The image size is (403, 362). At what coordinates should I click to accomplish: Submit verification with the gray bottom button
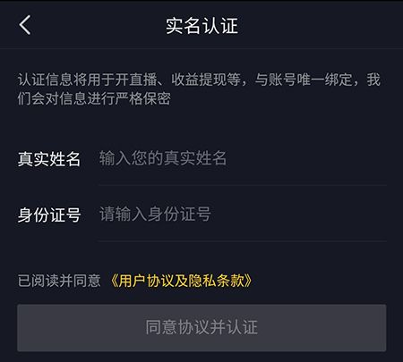click(x=201, y=328)
